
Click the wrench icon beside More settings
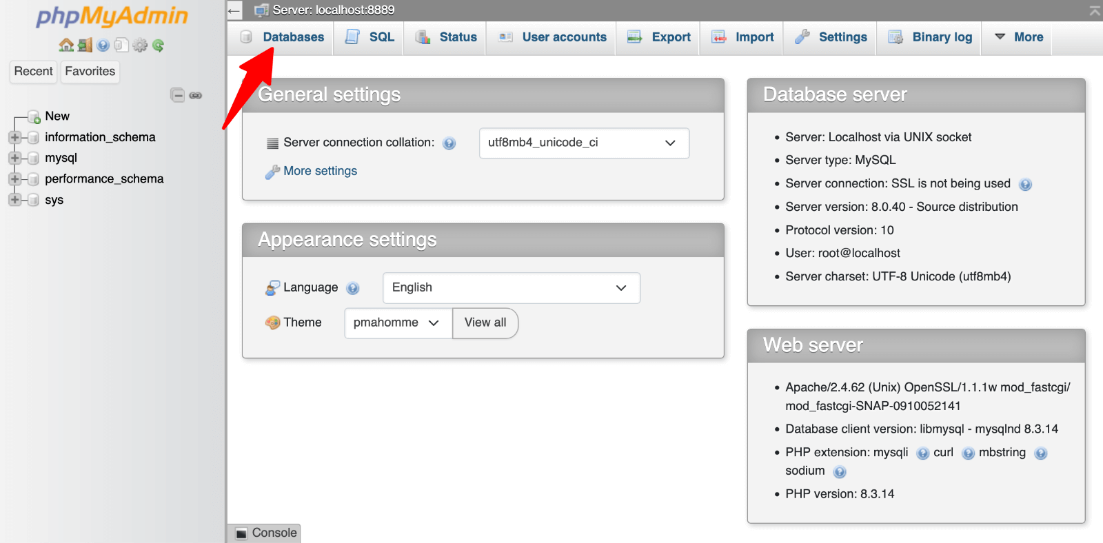tap(272, 172)
